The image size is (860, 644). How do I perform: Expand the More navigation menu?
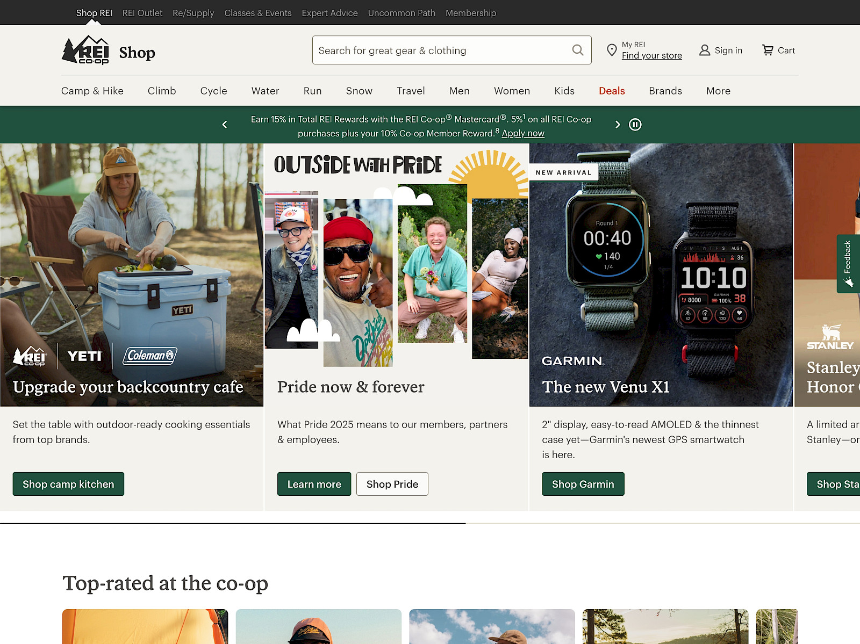(718, 91)
